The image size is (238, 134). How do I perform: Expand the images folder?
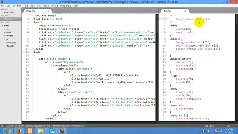[5, 36]
